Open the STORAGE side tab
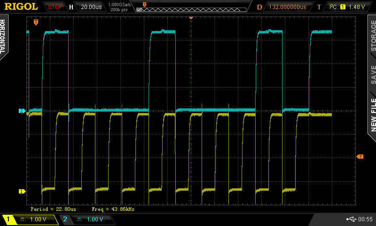Image resolution: width=376 pixels, height=226 pixels. point(373,35)
